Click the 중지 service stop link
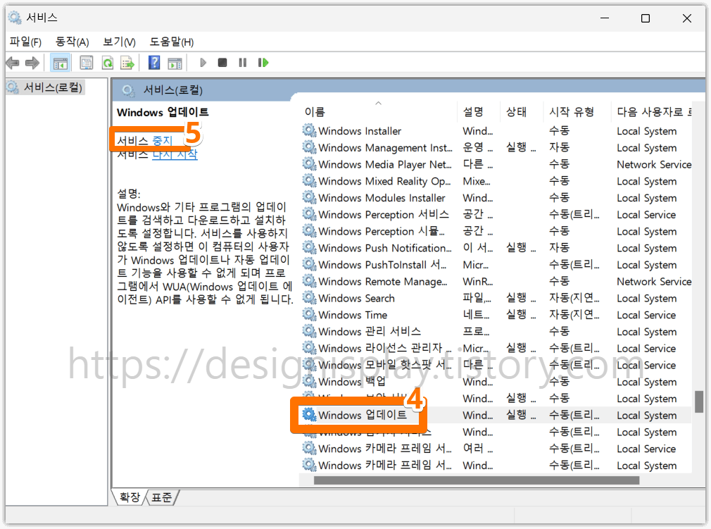The height and width of the screenshot is (529, 711). (x=163, y=141)
